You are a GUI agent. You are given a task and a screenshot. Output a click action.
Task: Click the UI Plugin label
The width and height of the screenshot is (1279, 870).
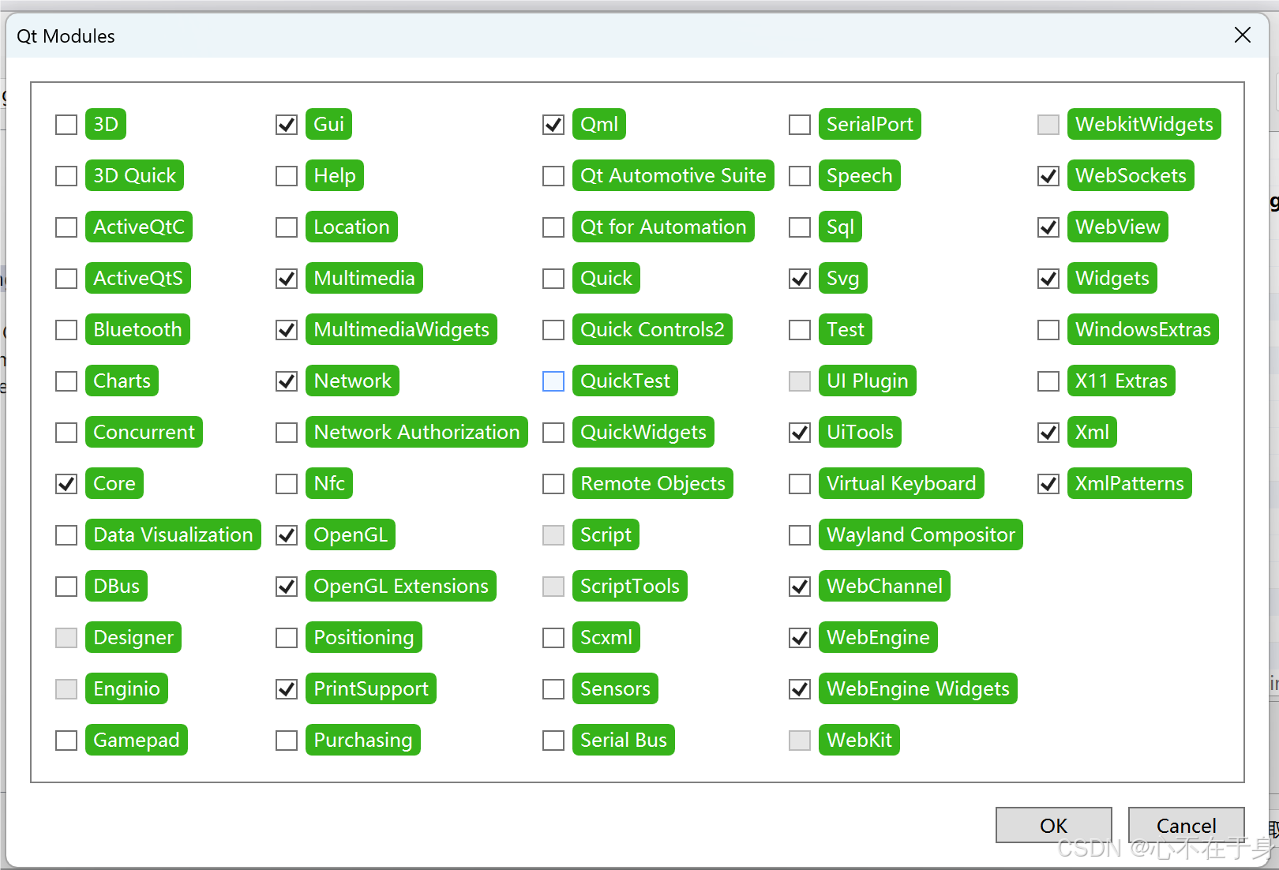click(868, 381)
